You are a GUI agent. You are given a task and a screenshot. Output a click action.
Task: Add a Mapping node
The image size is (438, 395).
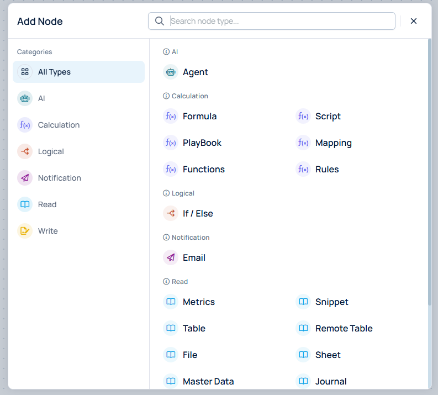(x=333, y=143)
